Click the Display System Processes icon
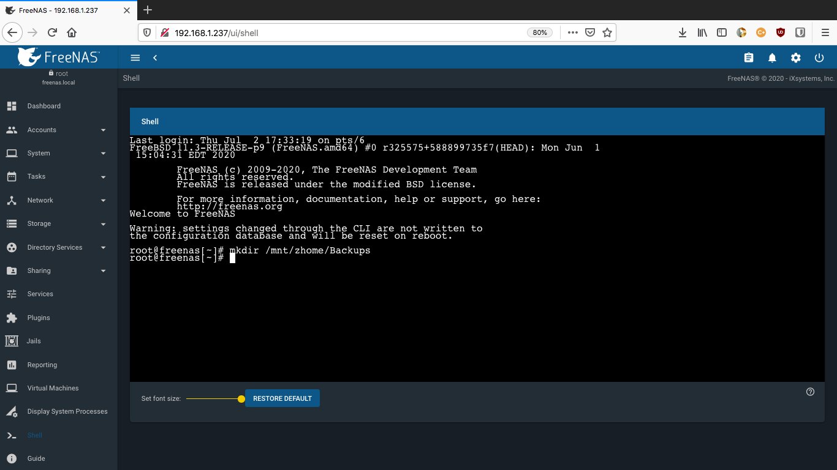Viewport: 837px width, 470px height. click(12, 411)
